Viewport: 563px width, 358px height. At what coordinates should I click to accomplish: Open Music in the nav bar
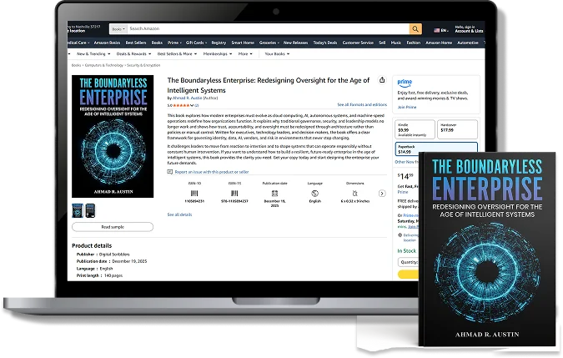pos(396,43)
